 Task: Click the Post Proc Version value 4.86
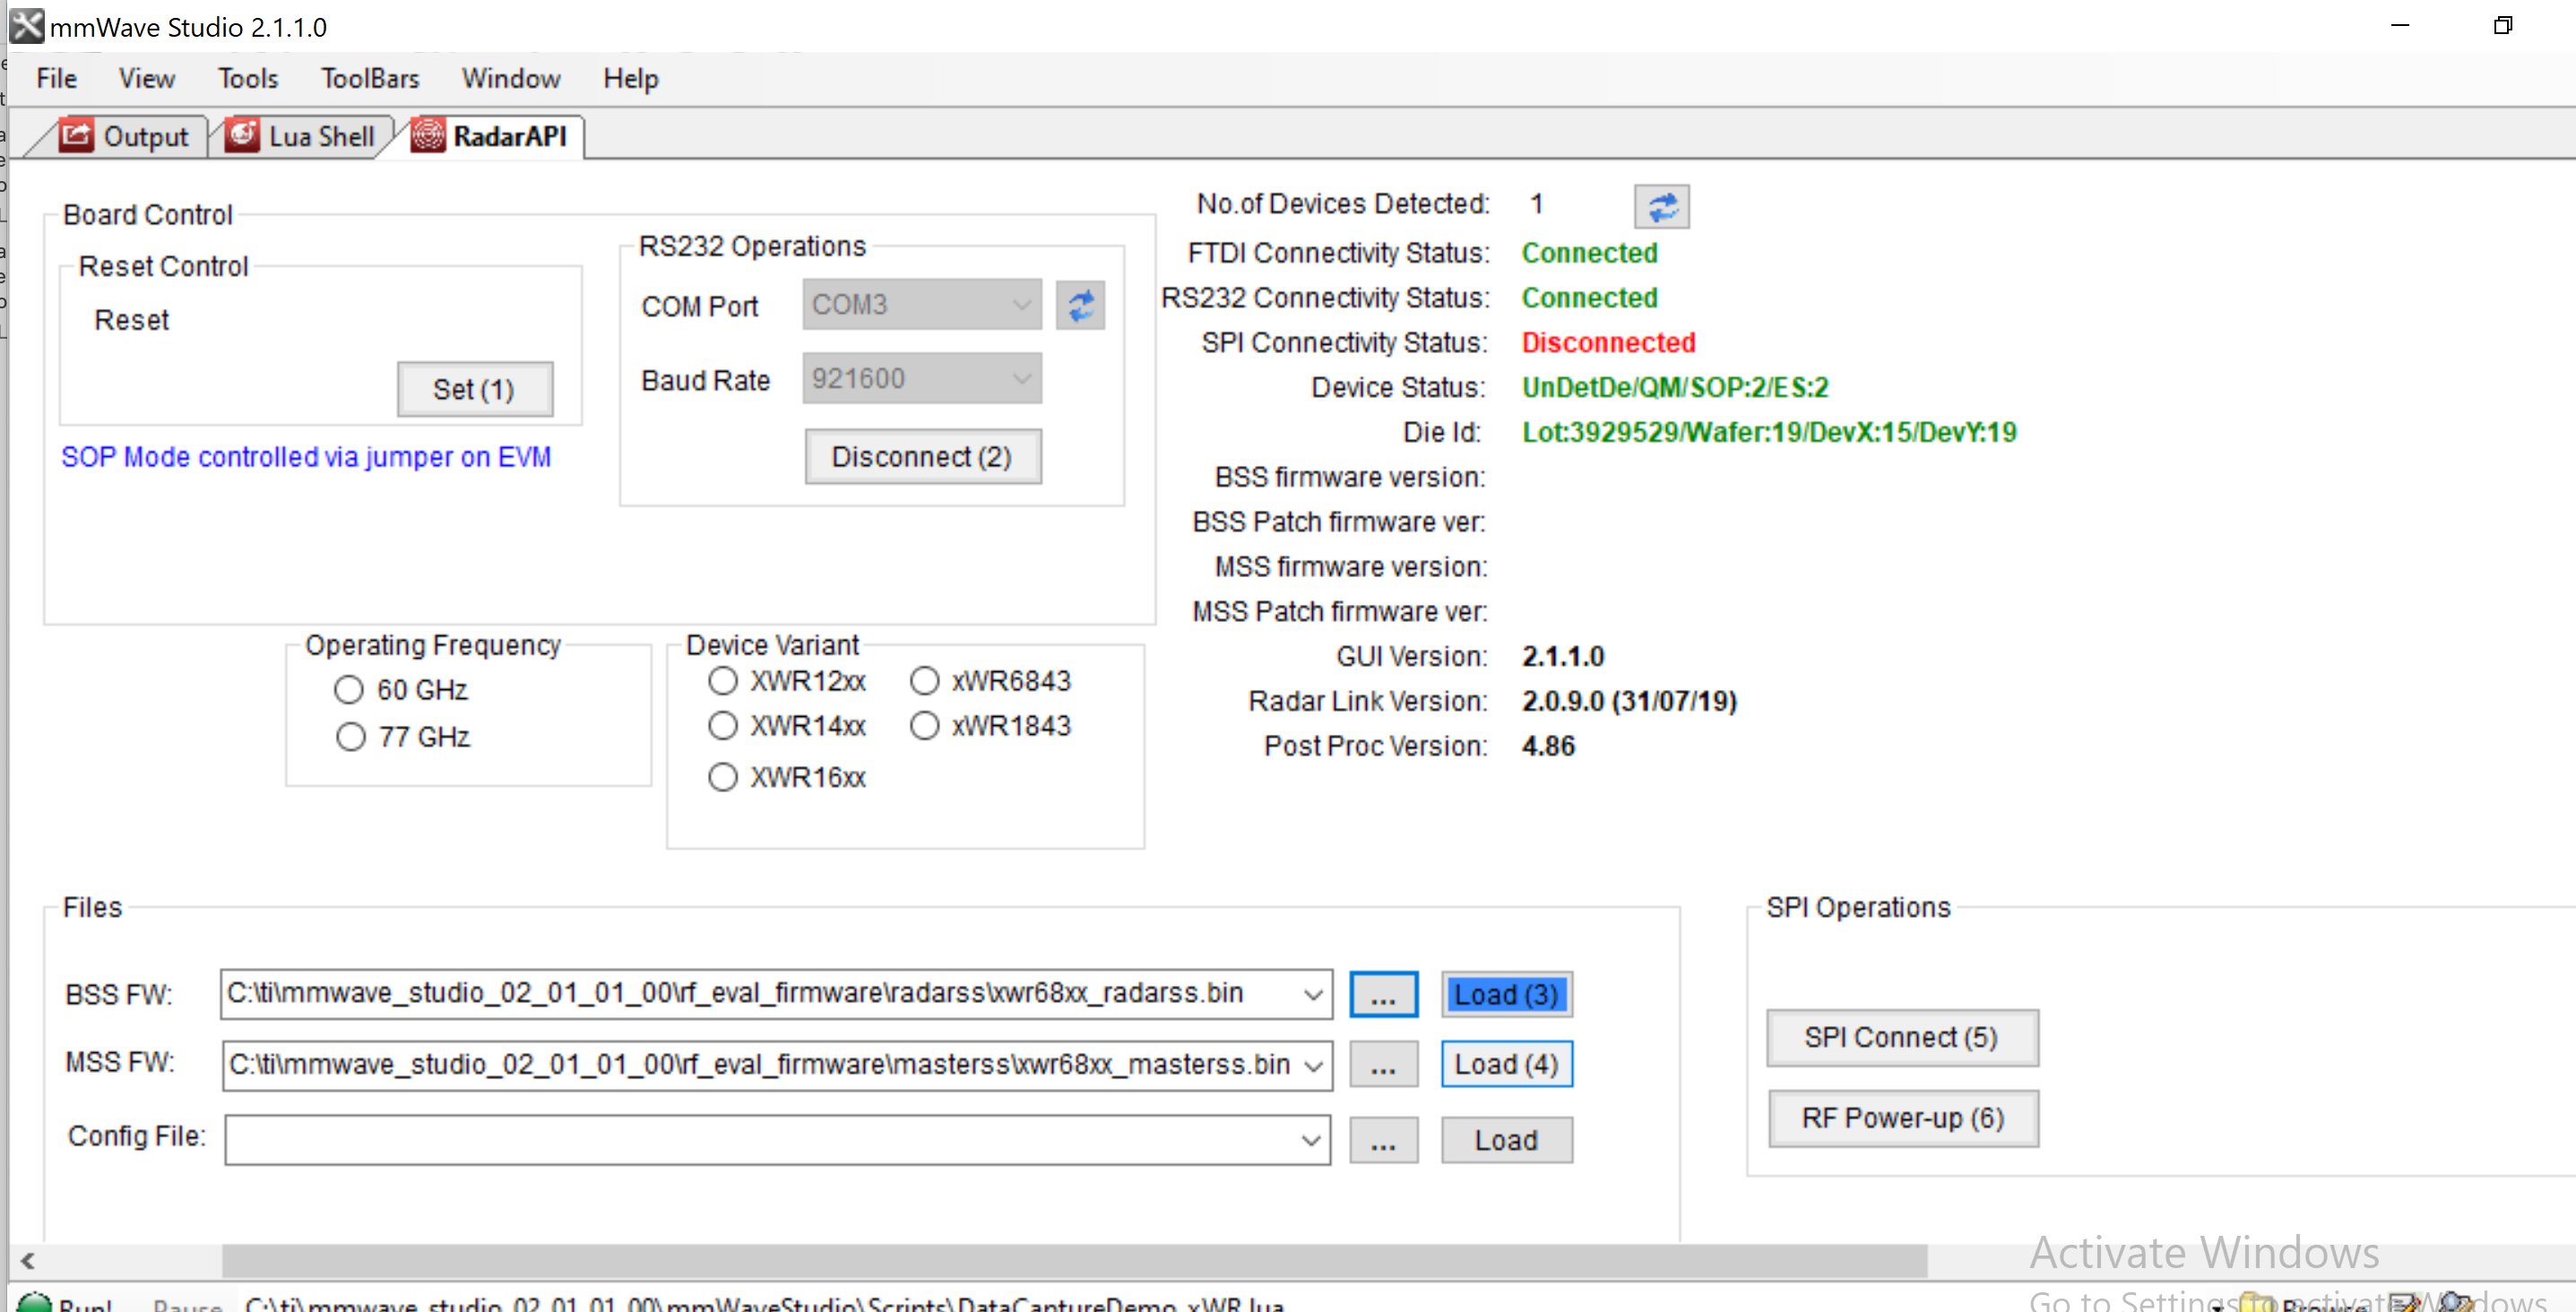click(x=1548, y=747)
